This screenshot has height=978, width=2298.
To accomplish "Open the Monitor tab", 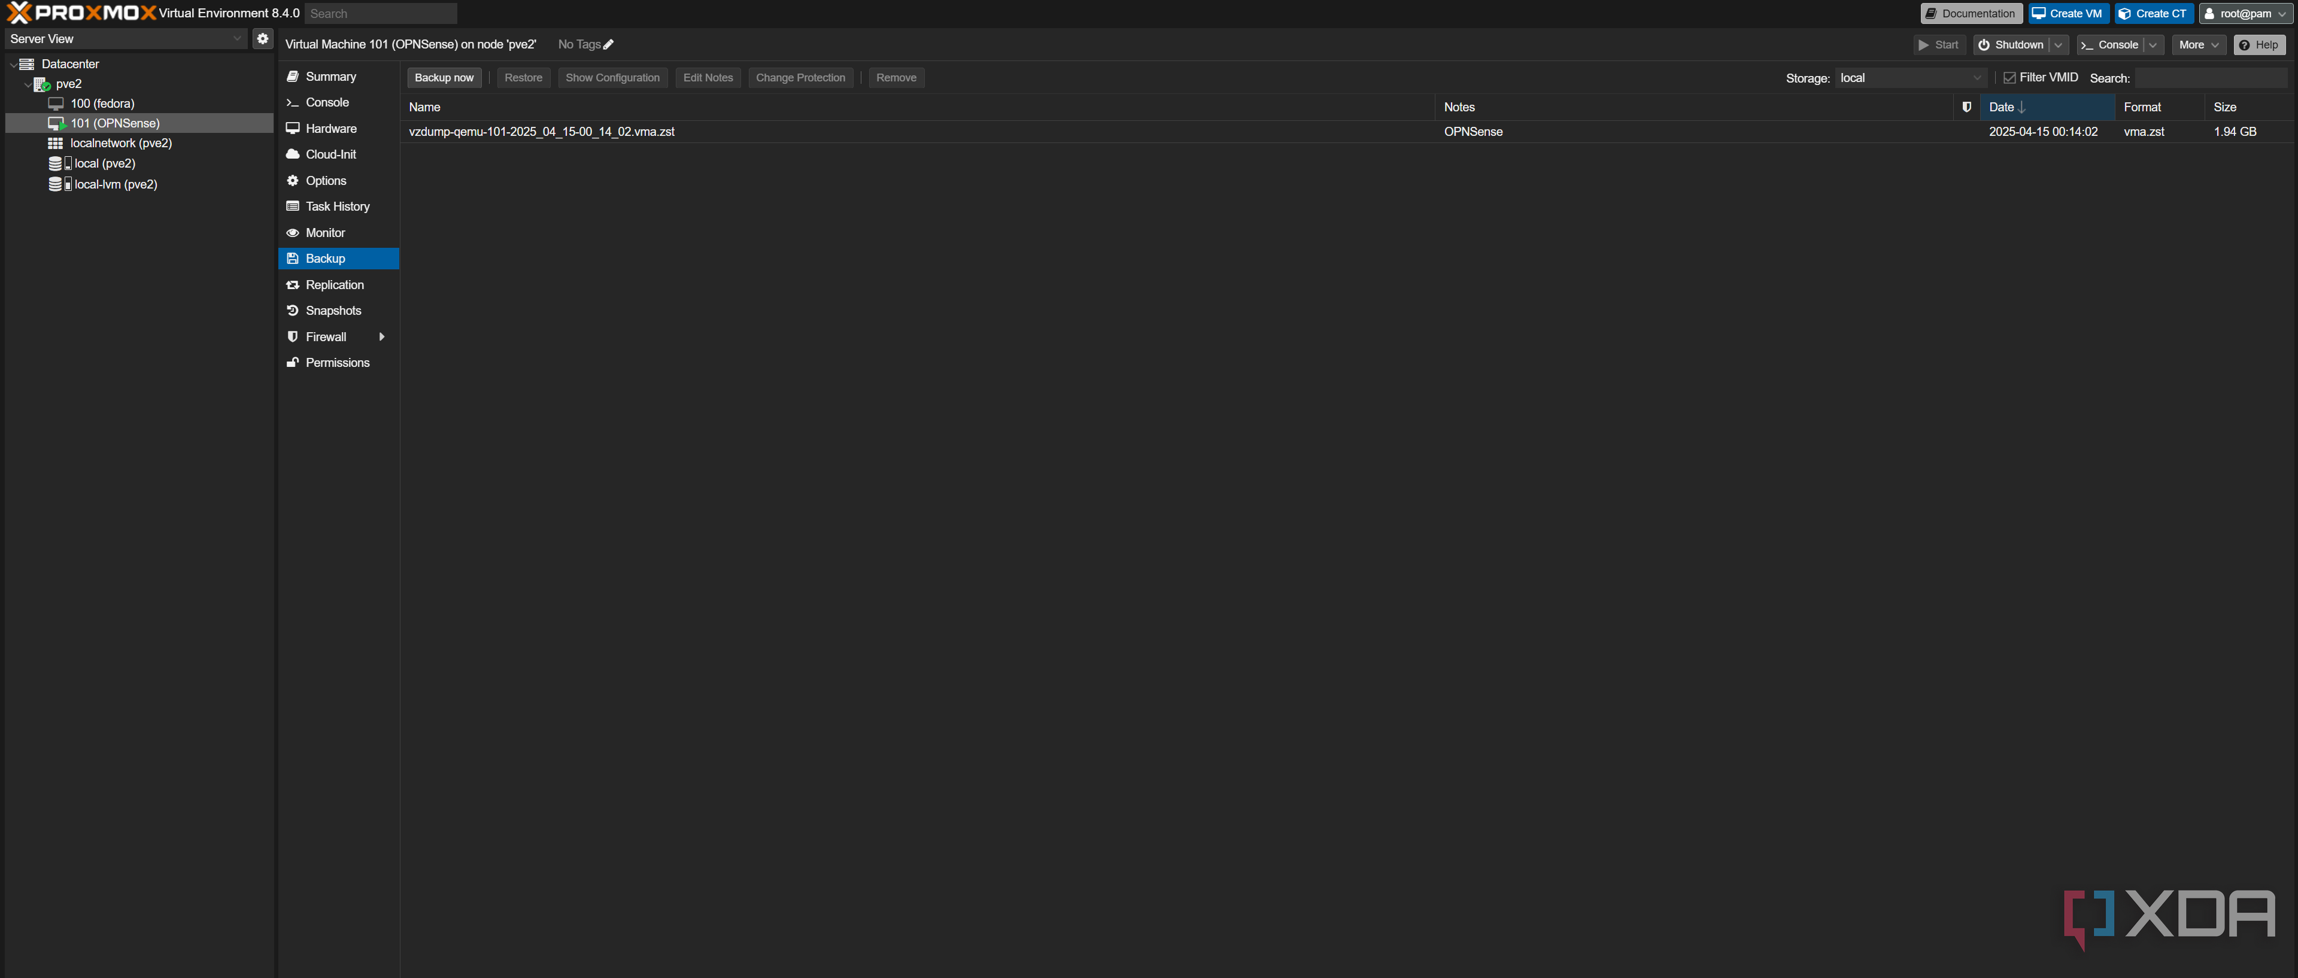I will [338, 233].
